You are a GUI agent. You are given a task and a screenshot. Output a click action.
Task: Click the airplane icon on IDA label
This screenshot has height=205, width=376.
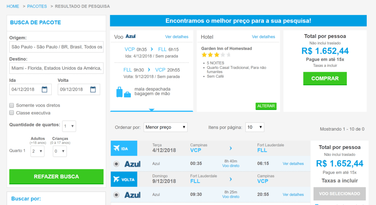pos(116,148)
